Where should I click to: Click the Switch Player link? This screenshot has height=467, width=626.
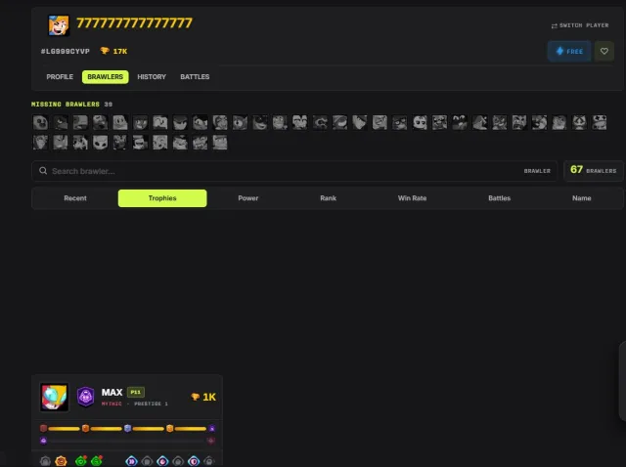(580, 25)
